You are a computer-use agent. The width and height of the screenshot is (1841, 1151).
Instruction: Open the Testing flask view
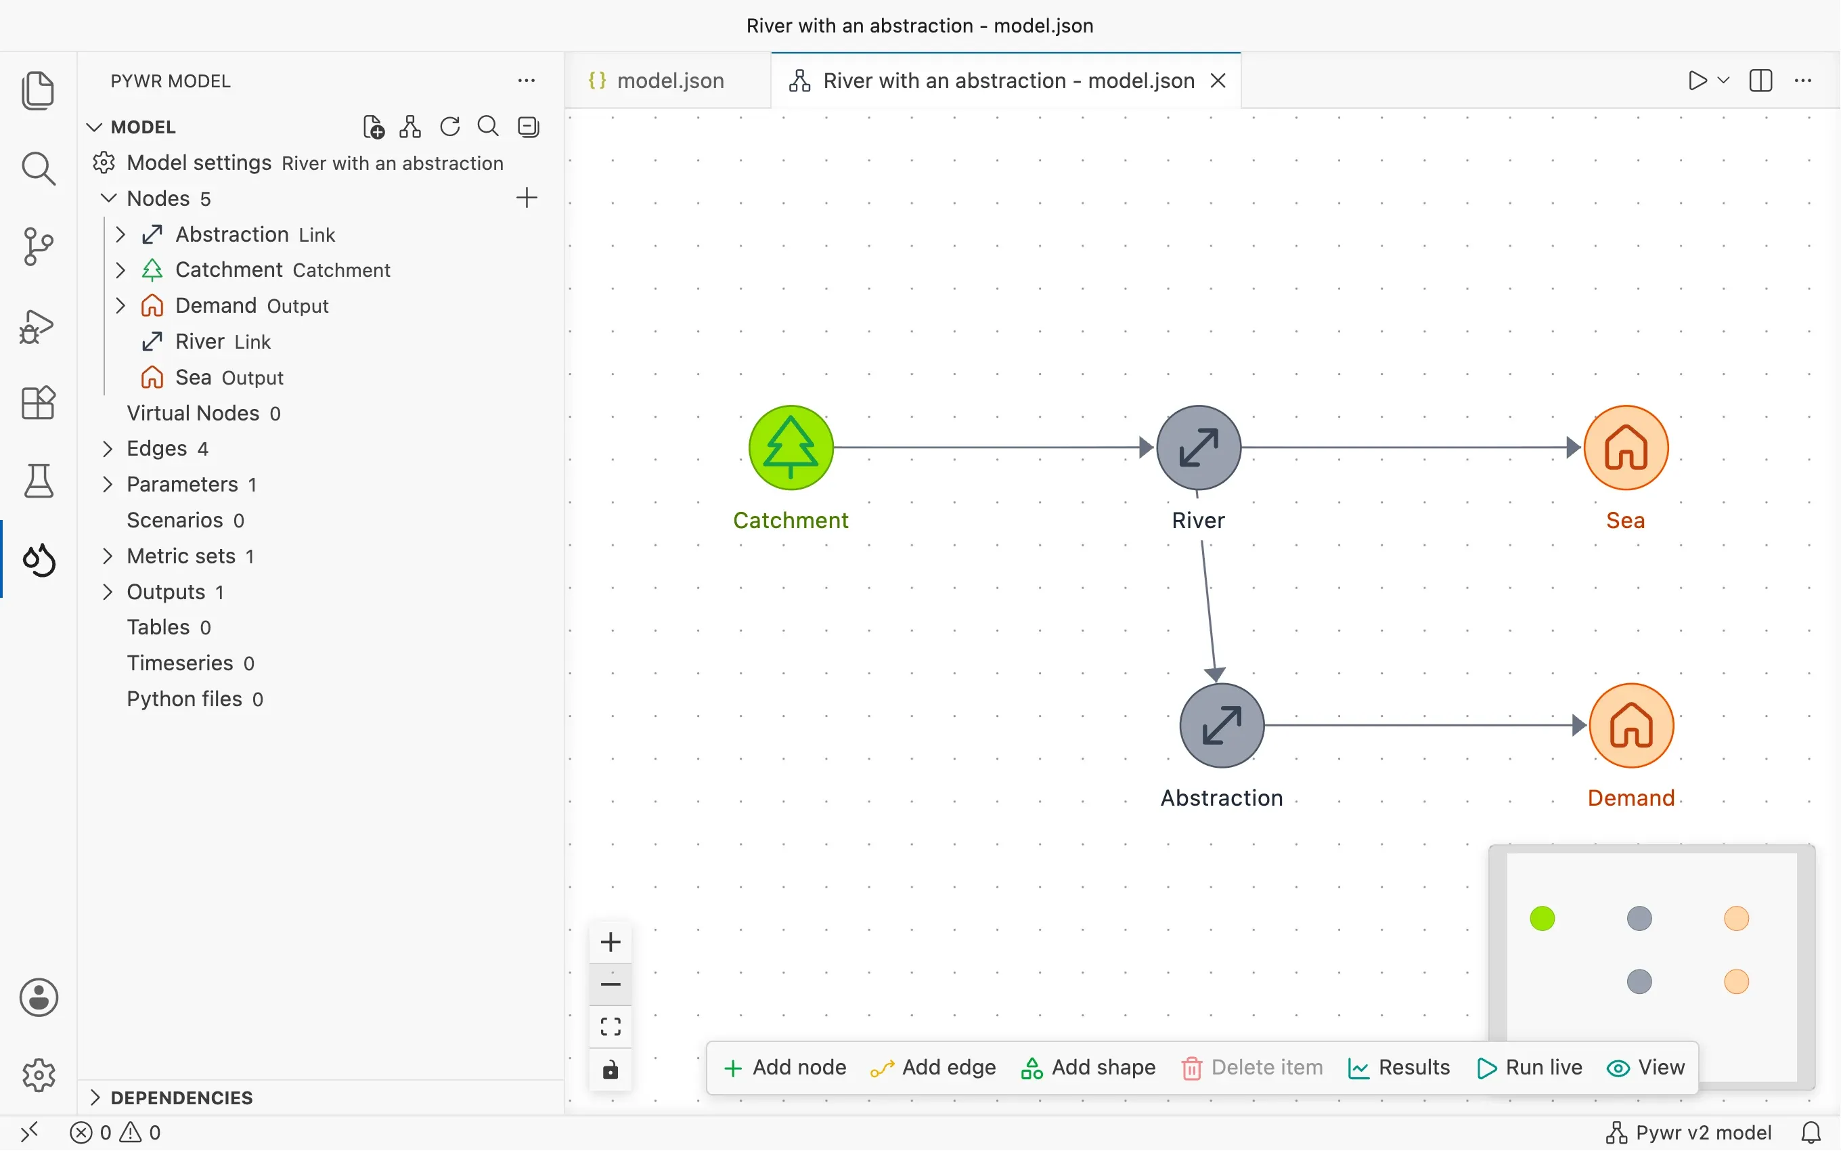click(38, 481)
